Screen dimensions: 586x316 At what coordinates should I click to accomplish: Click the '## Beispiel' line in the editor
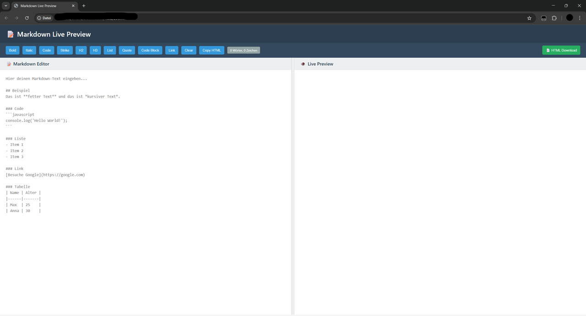(x=18, y=91)
